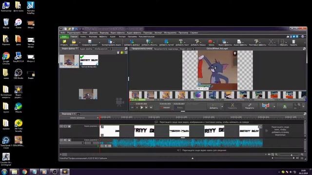Image resolution: width=312 pixels, height=175 pixels.
Task: Click the search icon in the clip bin
Action: coord(126,49)
